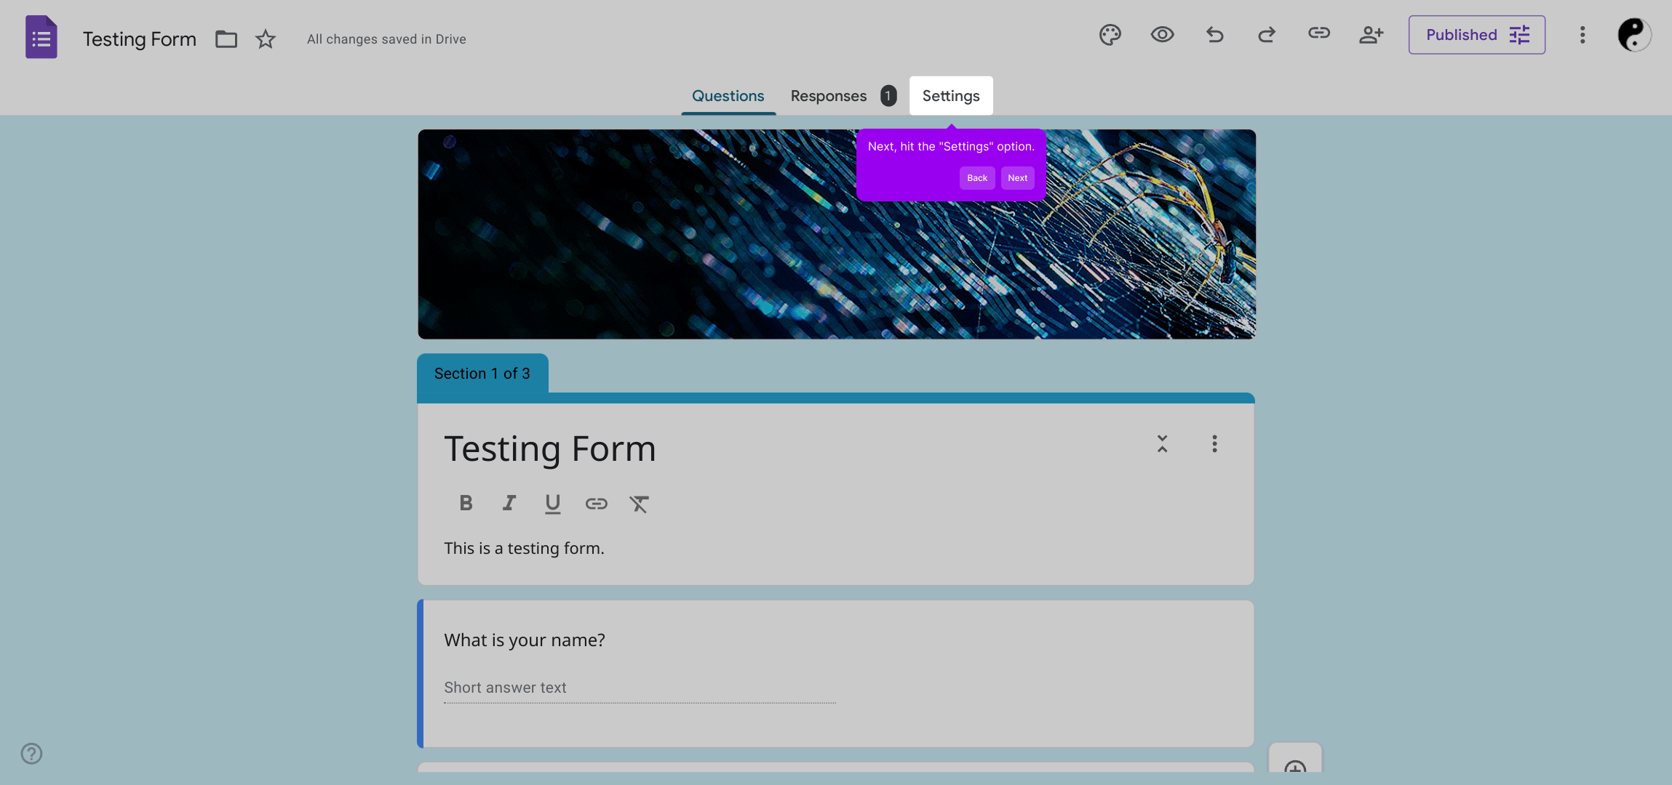Toggle italic formatting in description
The width and height of the screenshot is (1672, 785).
pos(509,503)
